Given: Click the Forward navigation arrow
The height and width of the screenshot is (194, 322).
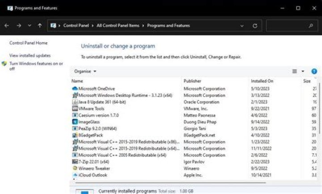Looking at the screenshot, I should click(x=19, y=25).
